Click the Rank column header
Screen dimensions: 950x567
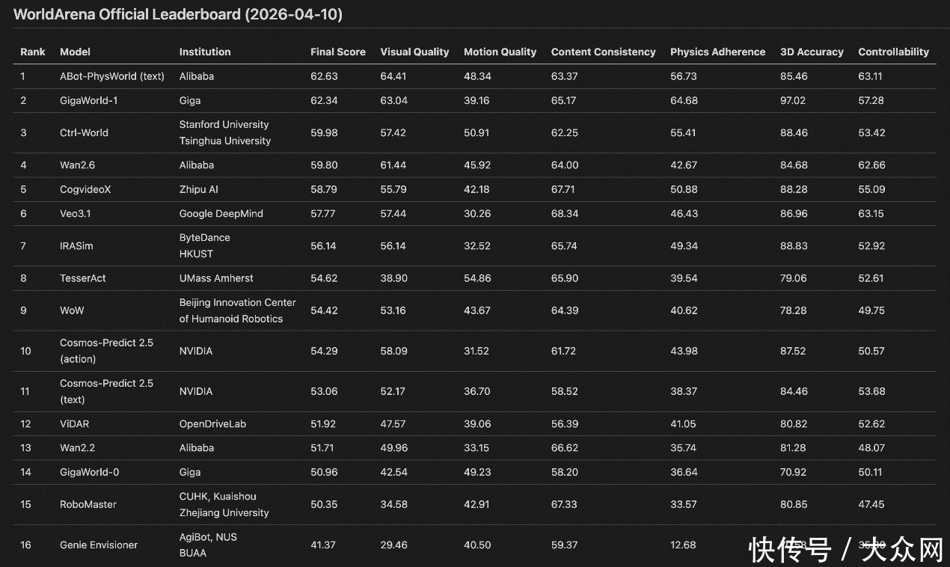click(x=33, y=52)
